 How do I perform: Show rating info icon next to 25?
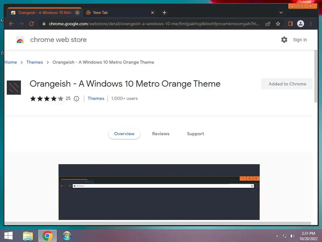click(76, 99)
